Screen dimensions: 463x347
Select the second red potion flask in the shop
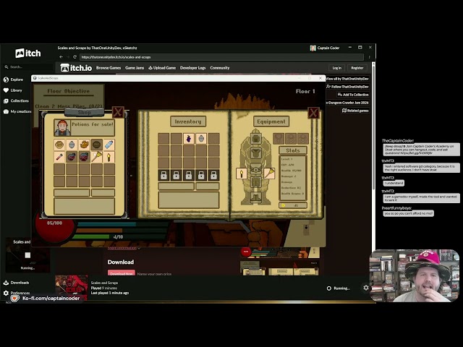pyautogui.click(x=84, y=157)
